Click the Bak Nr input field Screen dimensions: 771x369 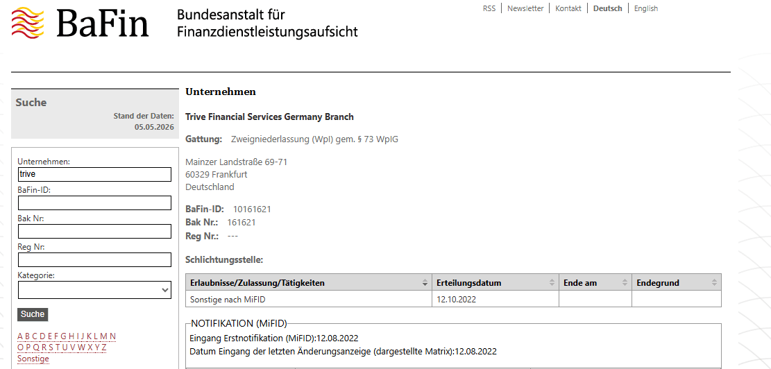(x=94, y=232)
